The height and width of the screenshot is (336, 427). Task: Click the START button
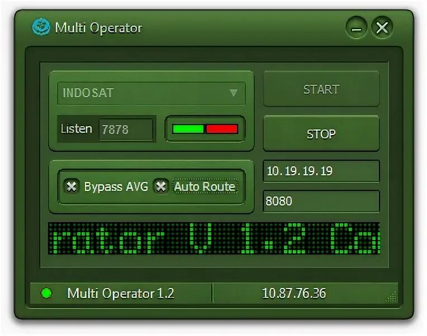(x=321, y=89)
